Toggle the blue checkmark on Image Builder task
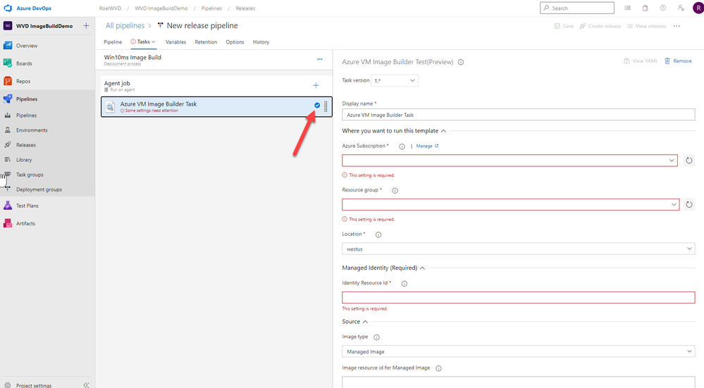Screen dimensions: 704x388 coord(317,105)
